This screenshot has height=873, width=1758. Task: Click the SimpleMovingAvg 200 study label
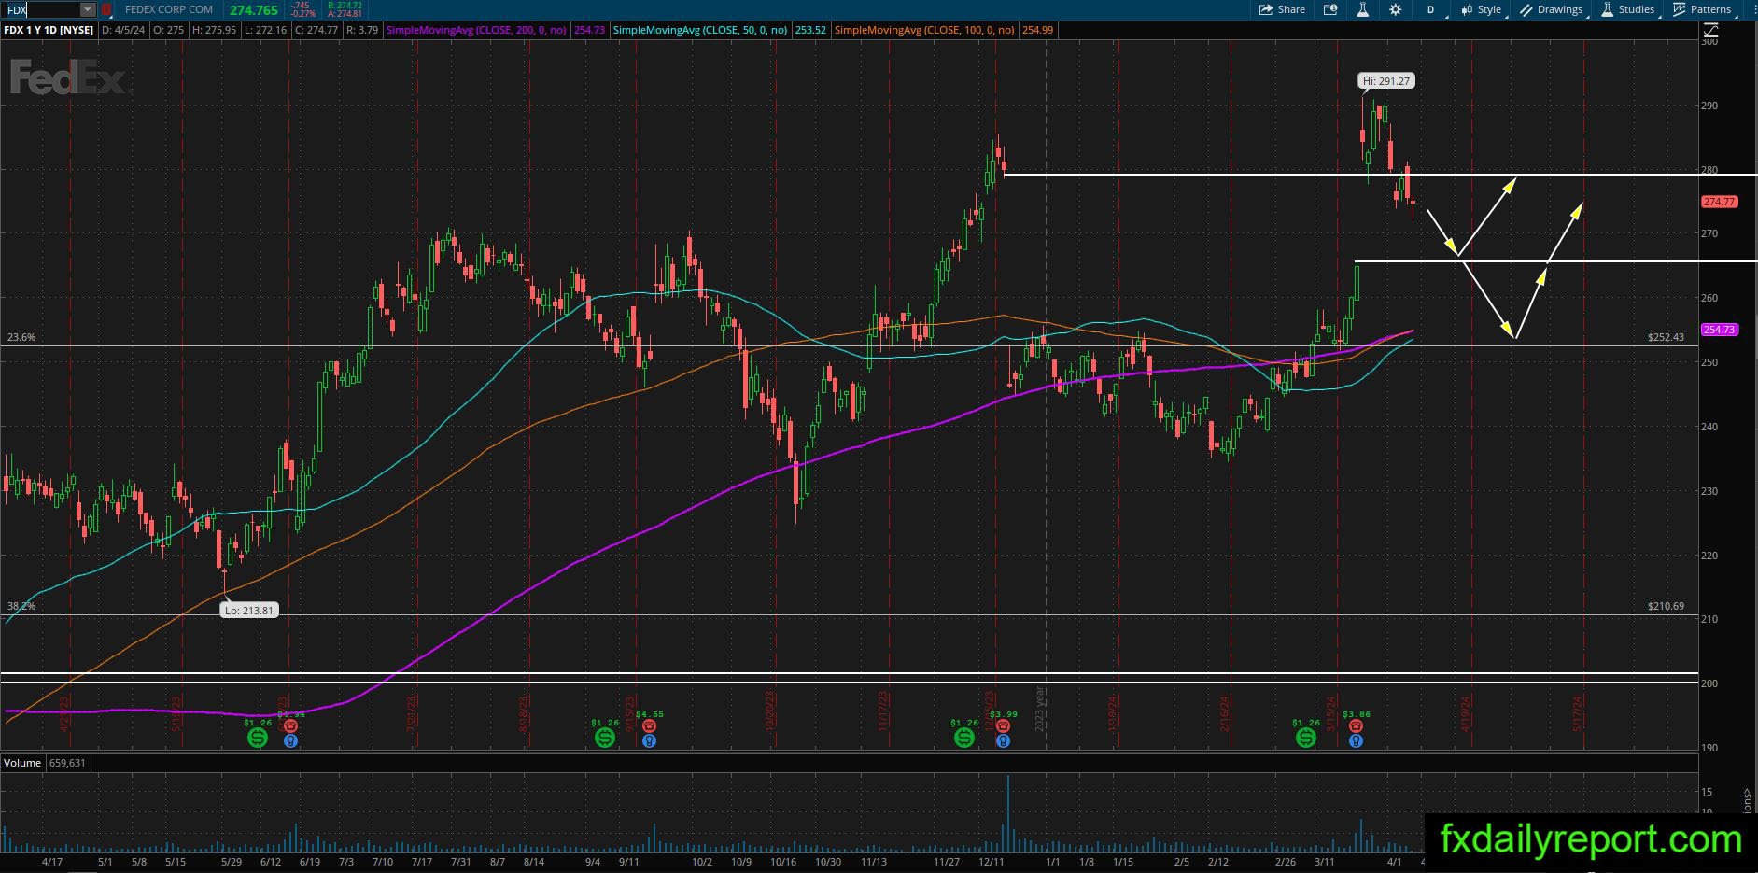coord(476,30)
